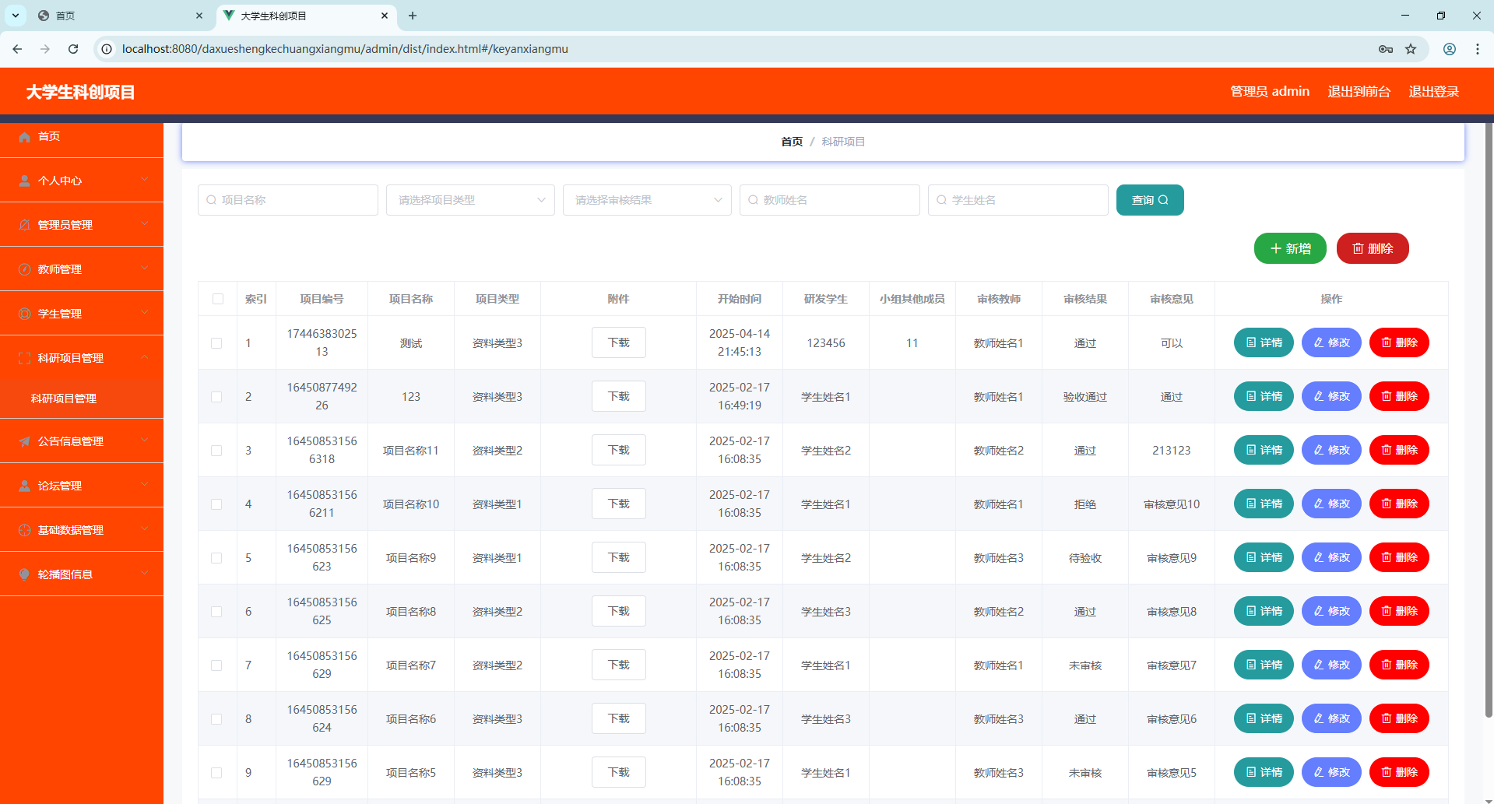Open the browser profile icon
Image resolution: width=1494 pixels, height=804 pixels.
(x=1450, y=49)
